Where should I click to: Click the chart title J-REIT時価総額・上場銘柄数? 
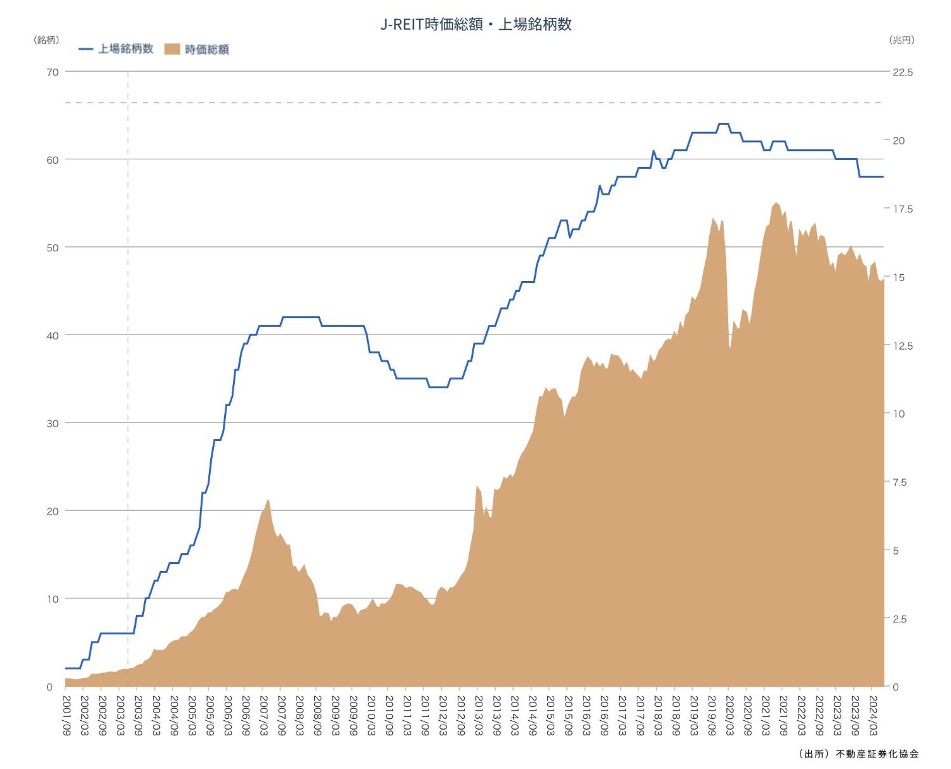pos(475,24)
